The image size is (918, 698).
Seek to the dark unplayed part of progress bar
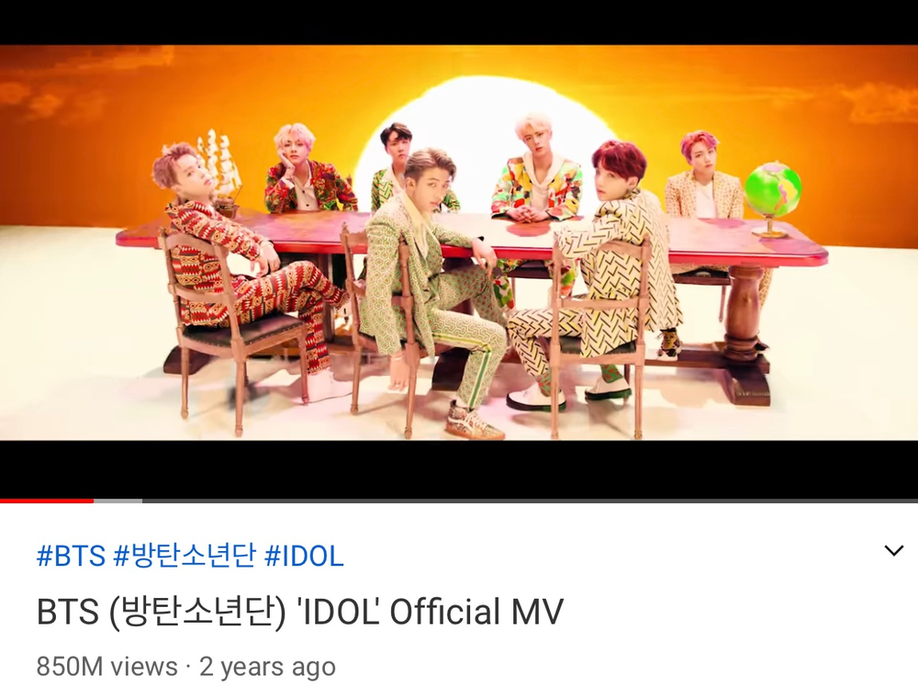[x=530, y=501]
